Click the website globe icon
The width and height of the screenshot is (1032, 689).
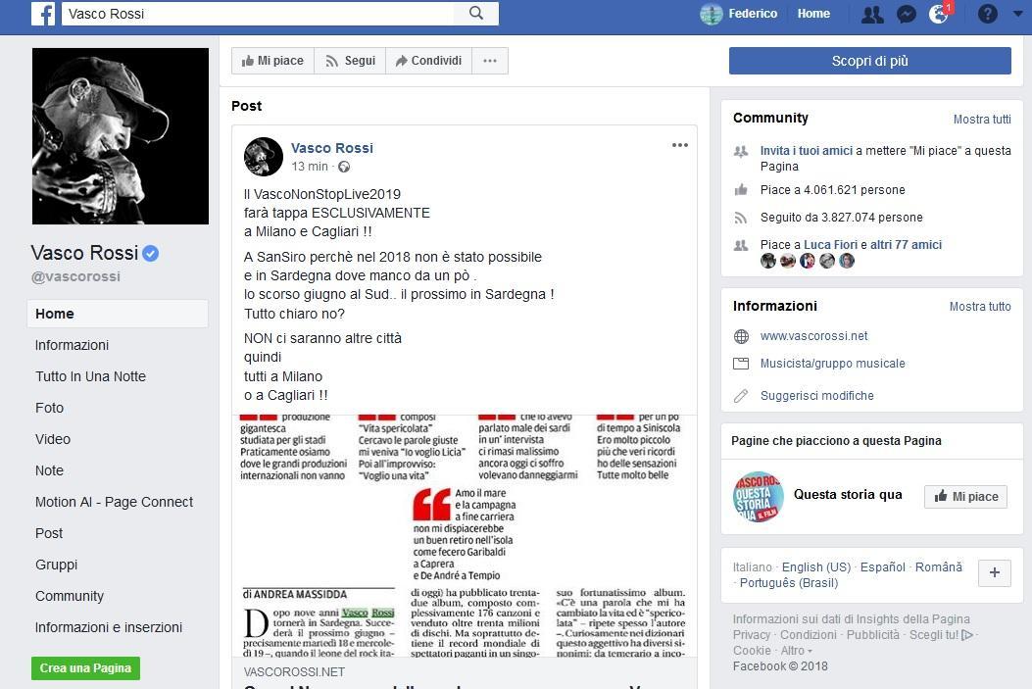pos(741,336)
